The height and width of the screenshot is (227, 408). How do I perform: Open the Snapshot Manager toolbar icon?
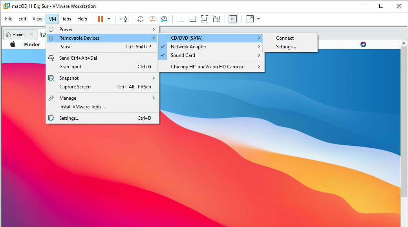(164, 19)
